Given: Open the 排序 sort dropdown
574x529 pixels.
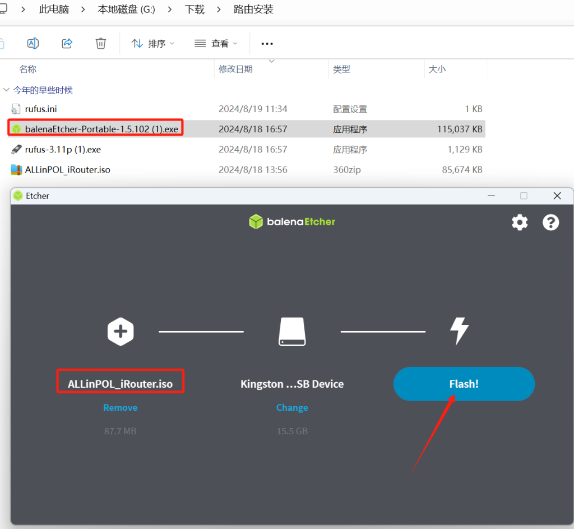Looking at the screenshot, I should point(152,44).
